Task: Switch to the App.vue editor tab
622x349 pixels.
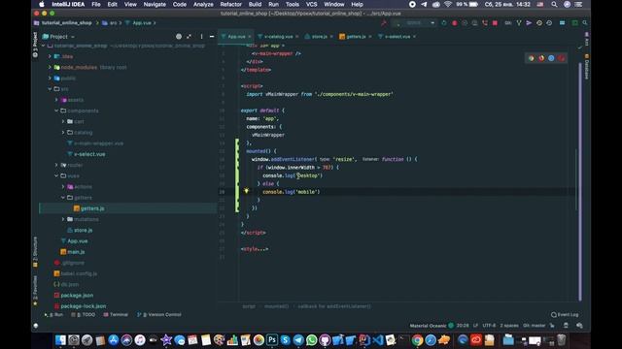Action: (236, 37)
